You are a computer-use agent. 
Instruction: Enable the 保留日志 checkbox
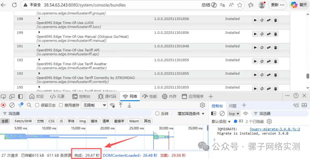coord(37,105)
